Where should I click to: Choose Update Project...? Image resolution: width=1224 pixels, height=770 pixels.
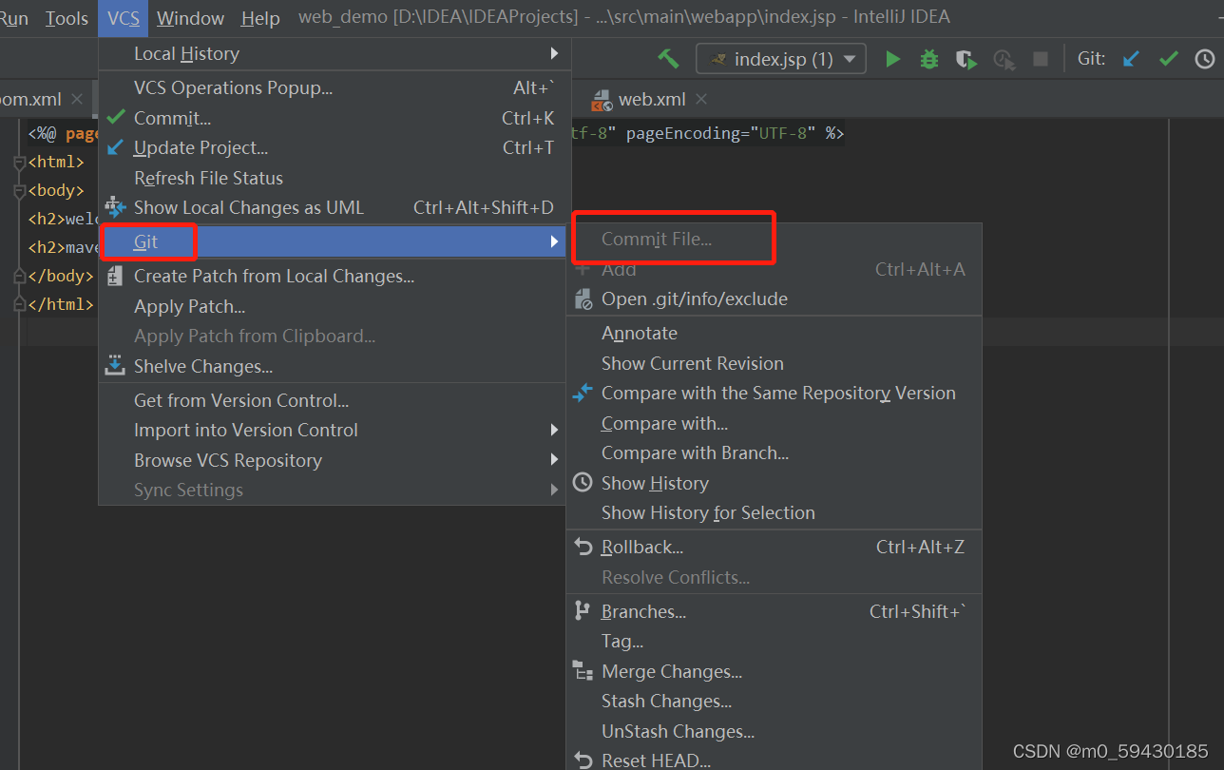pos(335,147)
